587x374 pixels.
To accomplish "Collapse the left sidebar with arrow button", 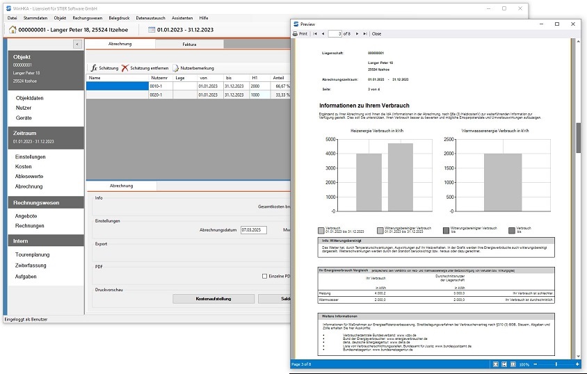I will (x=77, y=44).
